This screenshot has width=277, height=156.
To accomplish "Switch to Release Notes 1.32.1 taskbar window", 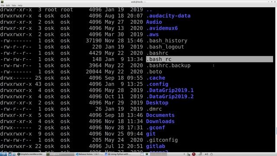I will click(x=89, y=154).
